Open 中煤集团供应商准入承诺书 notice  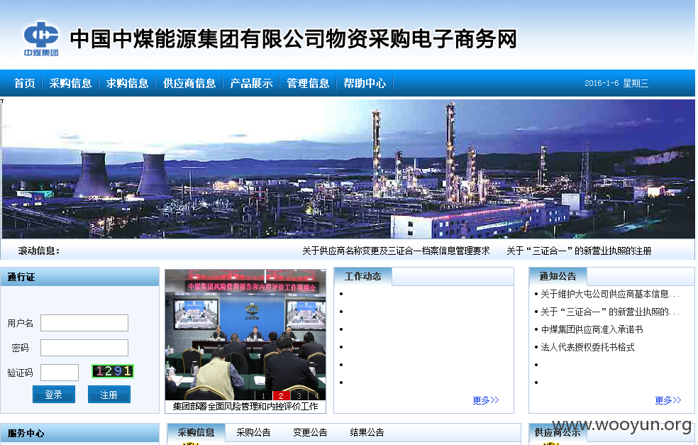(x=592, y=329)
